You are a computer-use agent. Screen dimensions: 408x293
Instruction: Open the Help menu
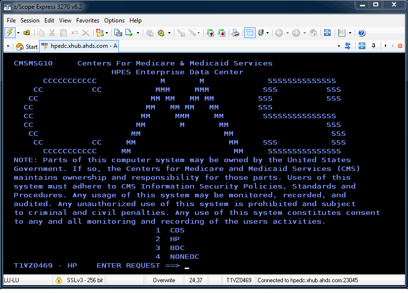pos(135,21)
